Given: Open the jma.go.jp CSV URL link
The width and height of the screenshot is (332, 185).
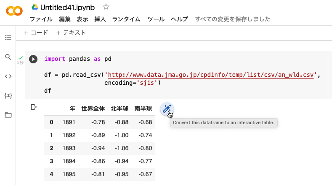Looking at the screenshot, I should click(211, 75).
